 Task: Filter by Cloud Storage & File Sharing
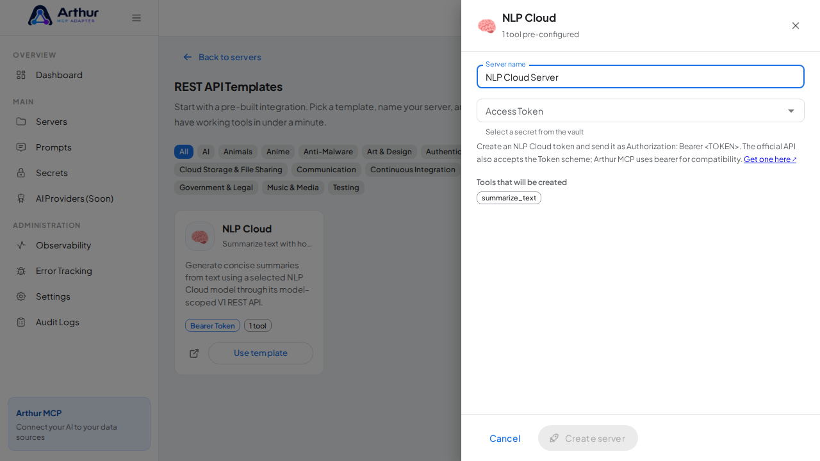[231, 170]
